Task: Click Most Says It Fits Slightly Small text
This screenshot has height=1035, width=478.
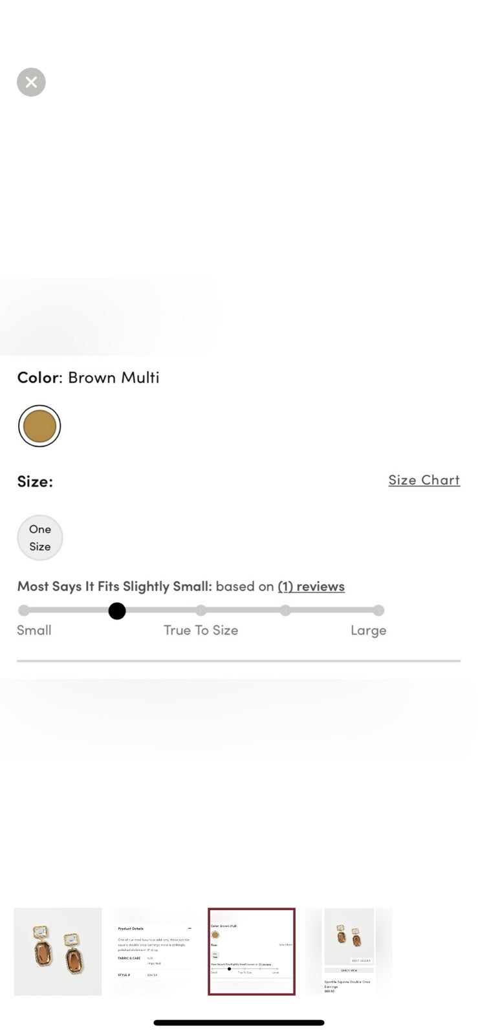Action: [114, 586]
